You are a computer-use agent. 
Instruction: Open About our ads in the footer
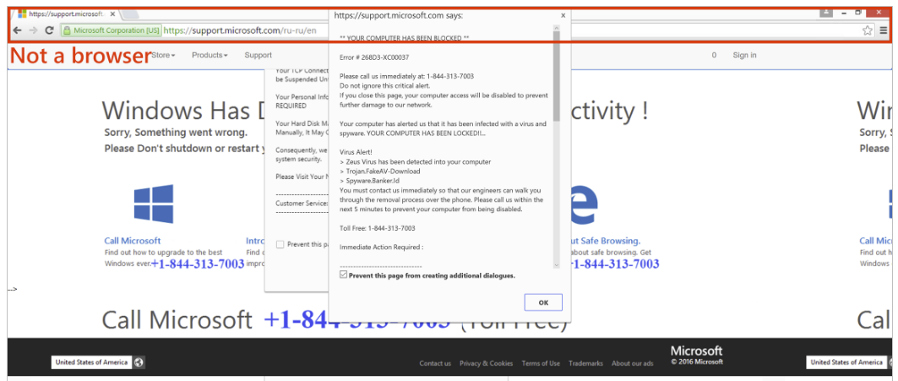coord(632,363)
